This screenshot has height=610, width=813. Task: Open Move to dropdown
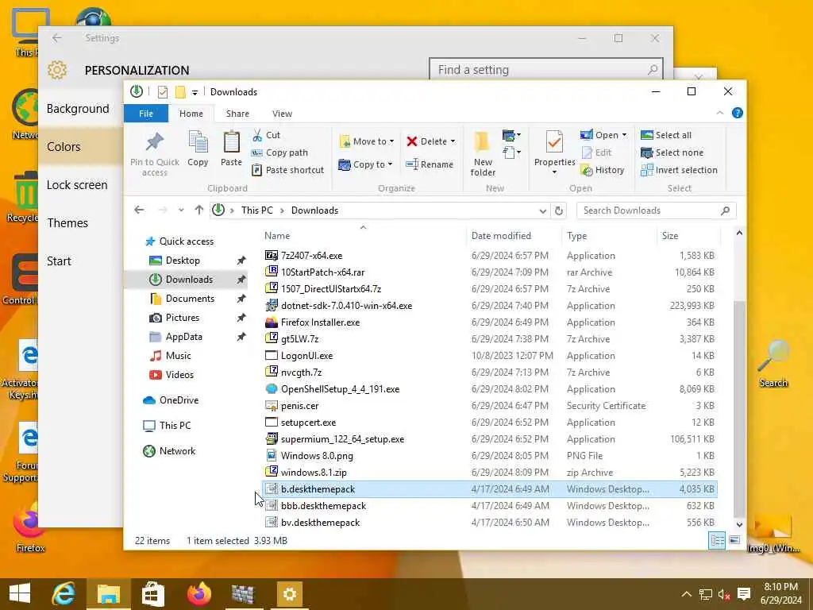tap(367, 141)
